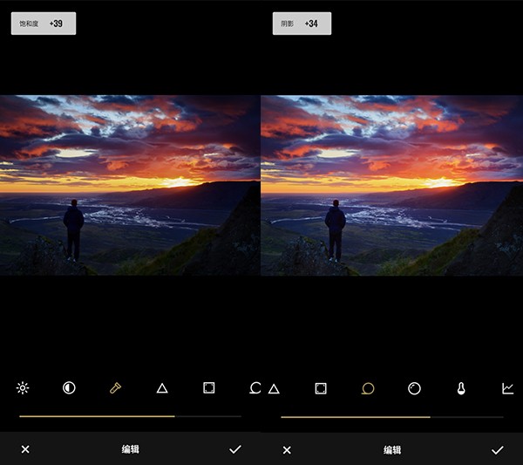523x465 pixels.
Task: Cancel the saturation edit with the X
Action: pyautogui.click(x=25, y=449)
